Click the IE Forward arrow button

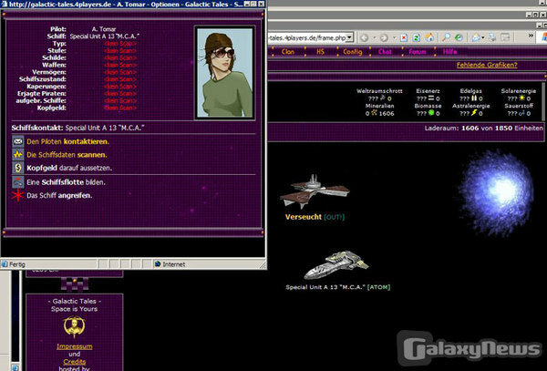(384, 37)
